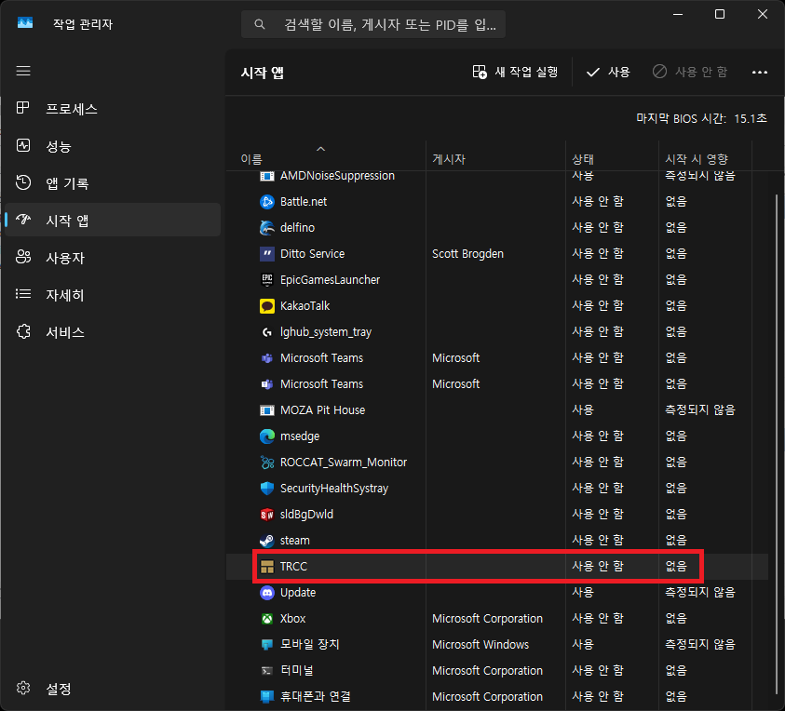Viewport: 785px width, 711px height.
Task: Click the 마지막 BIOS 시간 value
Action: tap(750, 118)
